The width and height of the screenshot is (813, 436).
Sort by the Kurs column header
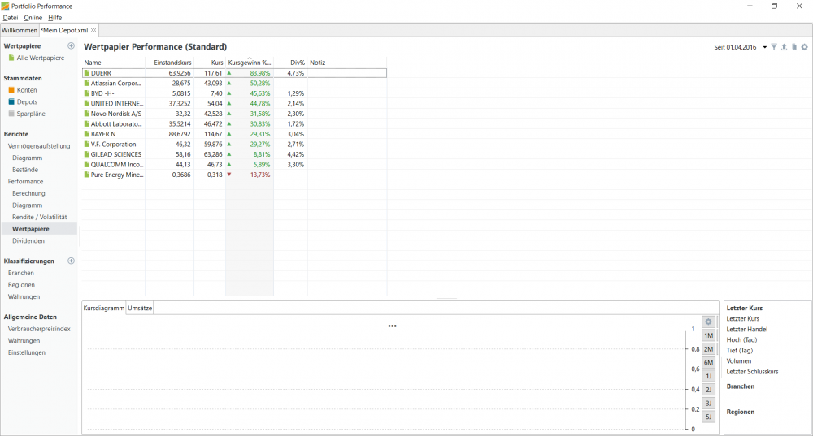click(x=210, y=63)
